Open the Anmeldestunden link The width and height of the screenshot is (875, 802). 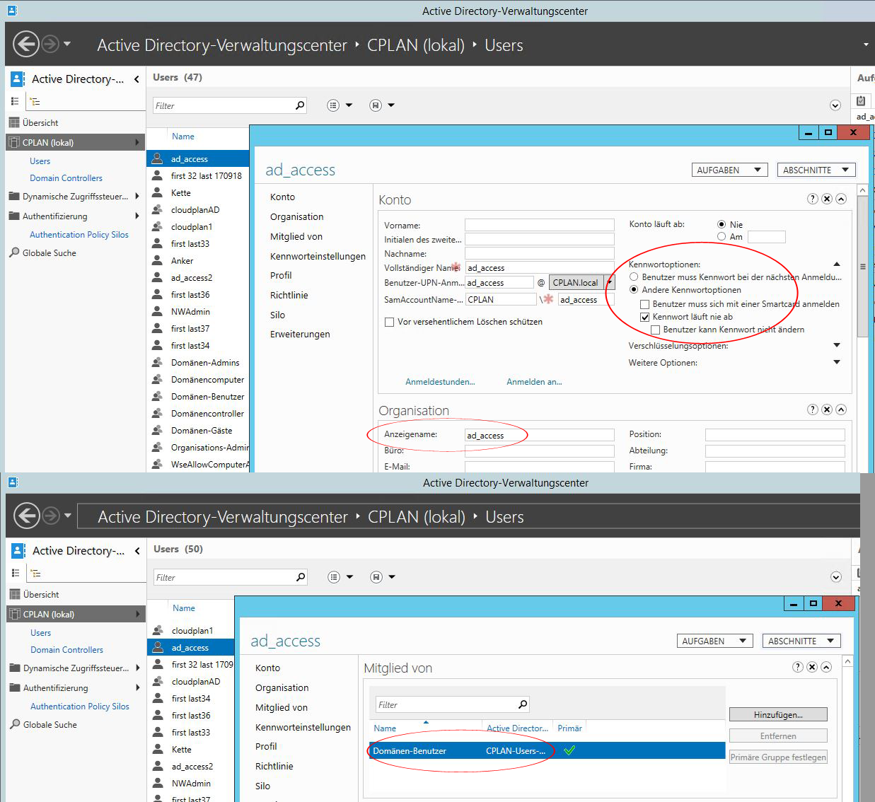pos(440,381)
